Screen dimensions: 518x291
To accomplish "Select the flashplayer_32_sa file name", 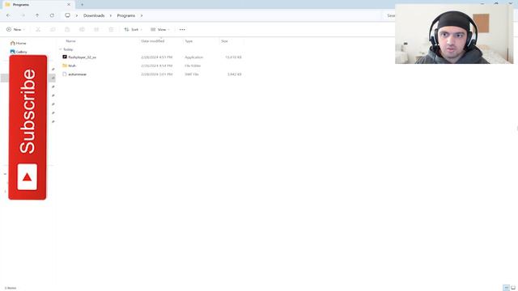I will [83, 57].
